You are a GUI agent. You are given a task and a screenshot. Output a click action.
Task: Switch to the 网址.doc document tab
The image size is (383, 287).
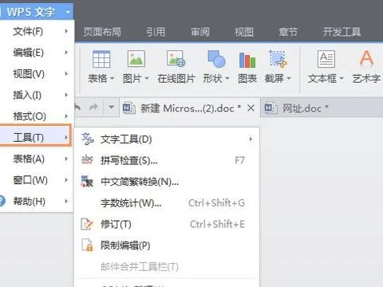tap(322, 108)
